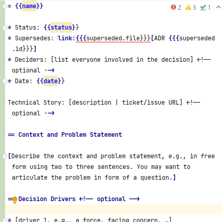The width and height of the screenshot is (222, 222).
Task: Click the red errors indicator icon
Action: click(x=174, y=7)
